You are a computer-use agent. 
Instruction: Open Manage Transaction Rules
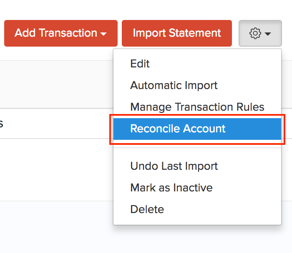[x=197, y=107]
